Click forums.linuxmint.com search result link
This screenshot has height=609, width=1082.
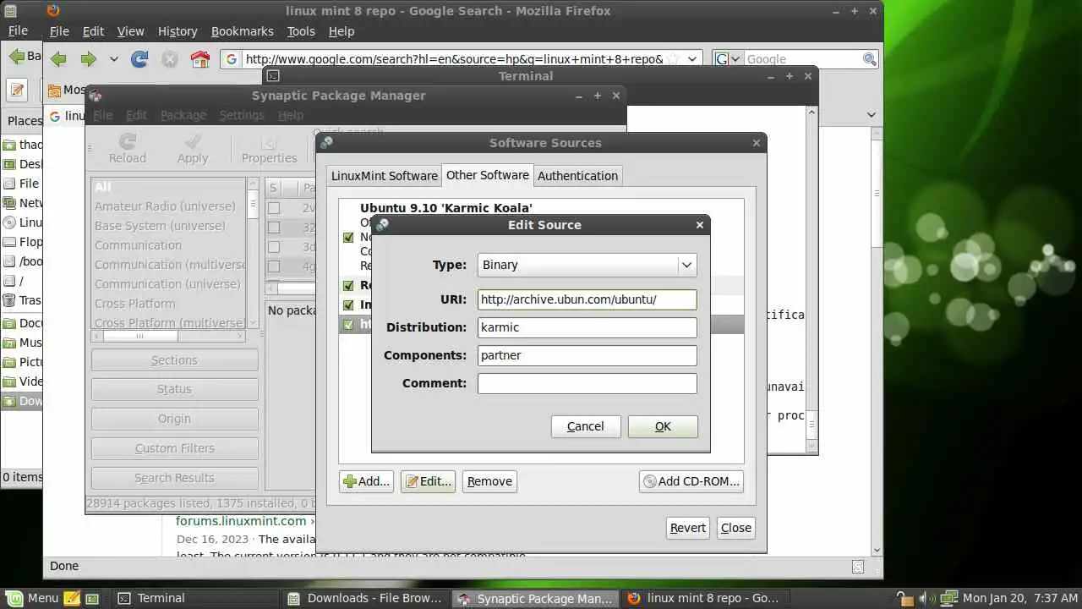[241, 521]
